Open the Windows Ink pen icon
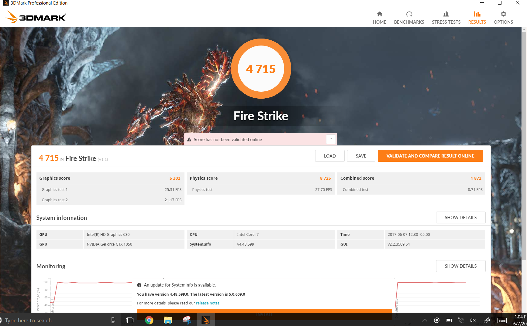527x326 pixels. 487,320
